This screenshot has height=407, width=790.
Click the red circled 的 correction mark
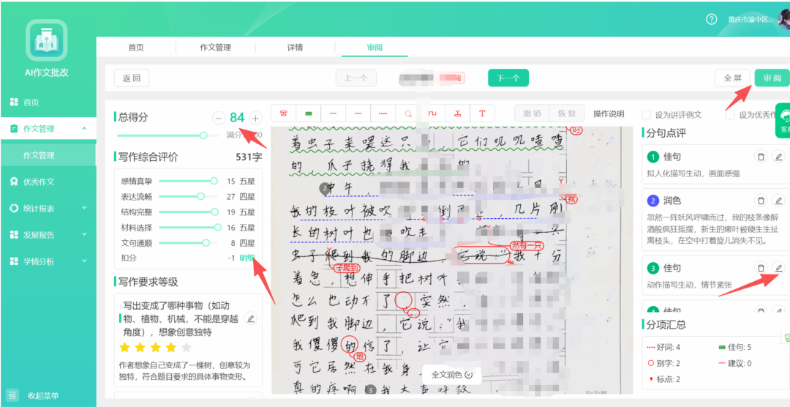[349, 346]
